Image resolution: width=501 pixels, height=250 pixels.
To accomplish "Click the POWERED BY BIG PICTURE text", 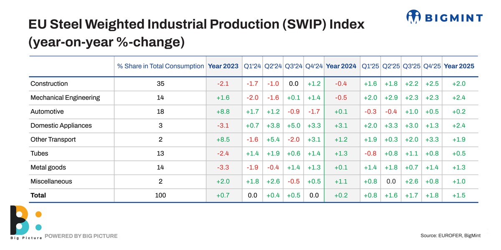I will pos(81,236).
